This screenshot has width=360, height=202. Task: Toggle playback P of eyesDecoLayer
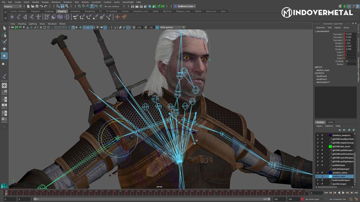click(322, 184)
